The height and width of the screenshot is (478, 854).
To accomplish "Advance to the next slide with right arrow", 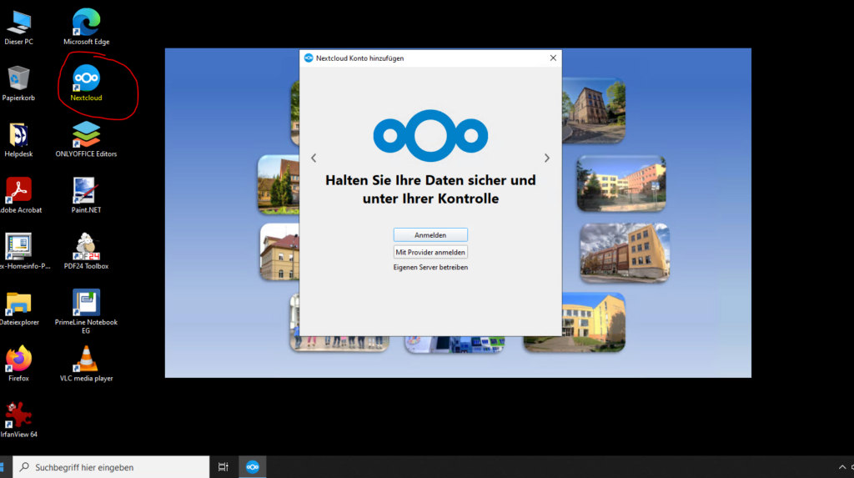I will [x=547, y=158].
